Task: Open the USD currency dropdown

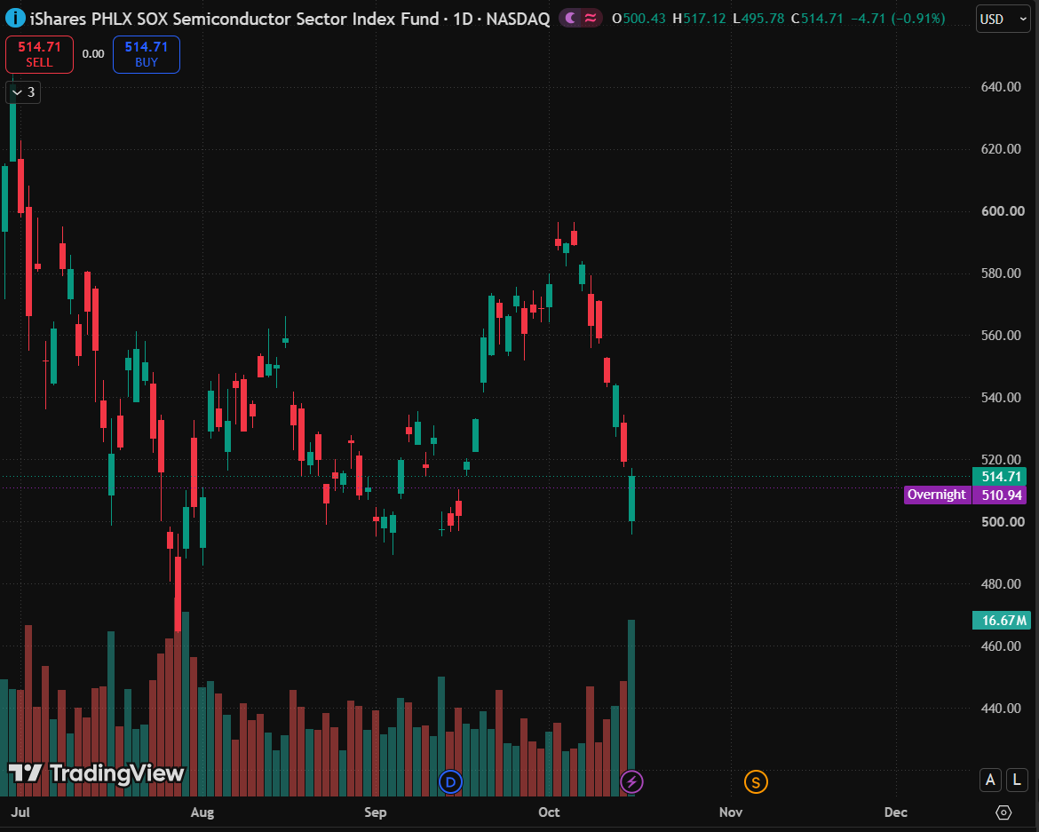Action: click(1003, 19)
